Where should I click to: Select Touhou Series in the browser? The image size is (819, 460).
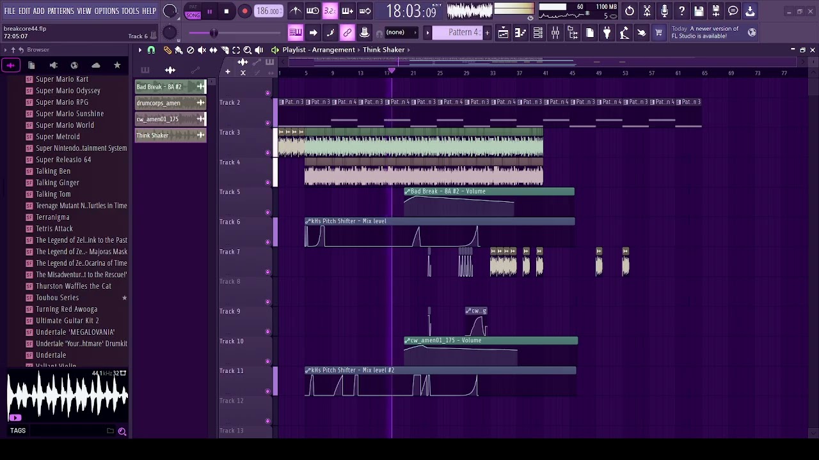pyautogui.click(x=58, y=298)
